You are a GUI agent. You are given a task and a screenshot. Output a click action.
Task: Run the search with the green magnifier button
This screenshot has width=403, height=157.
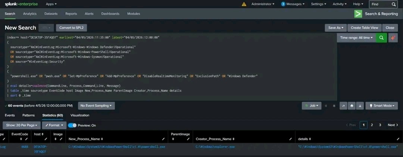coord(381,38)
